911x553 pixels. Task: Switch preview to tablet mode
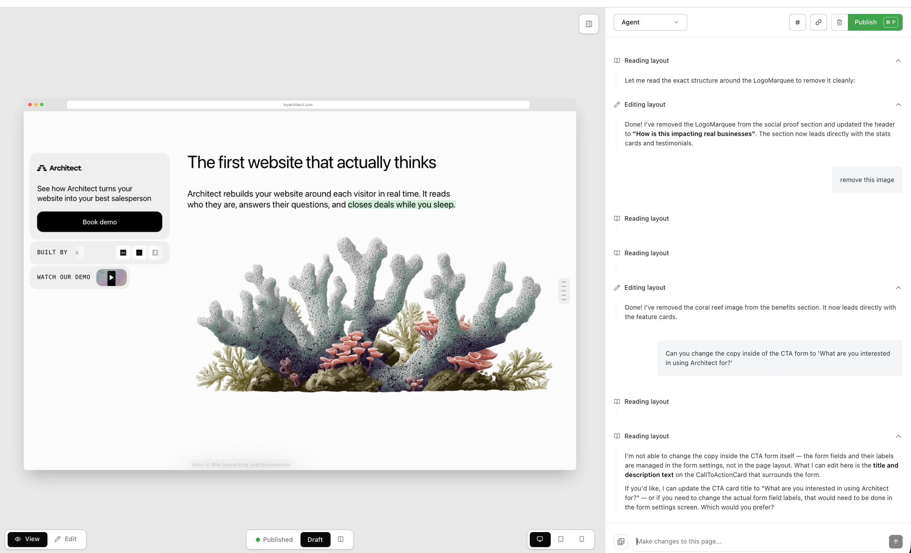[561, 539]
